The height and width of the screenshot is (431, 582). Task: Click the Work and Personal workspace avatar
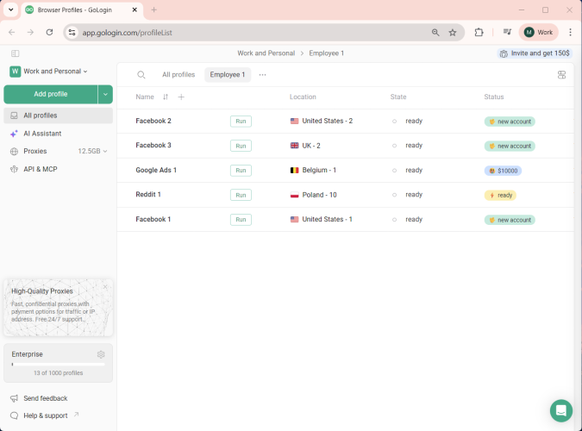(x=16, y=72)
